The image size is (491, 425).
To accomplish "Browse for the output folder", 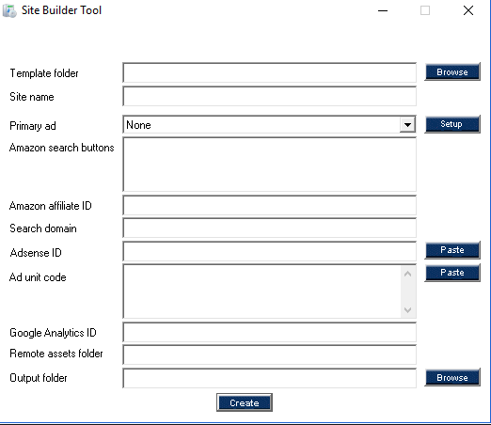I will click(x=452, y=377).
